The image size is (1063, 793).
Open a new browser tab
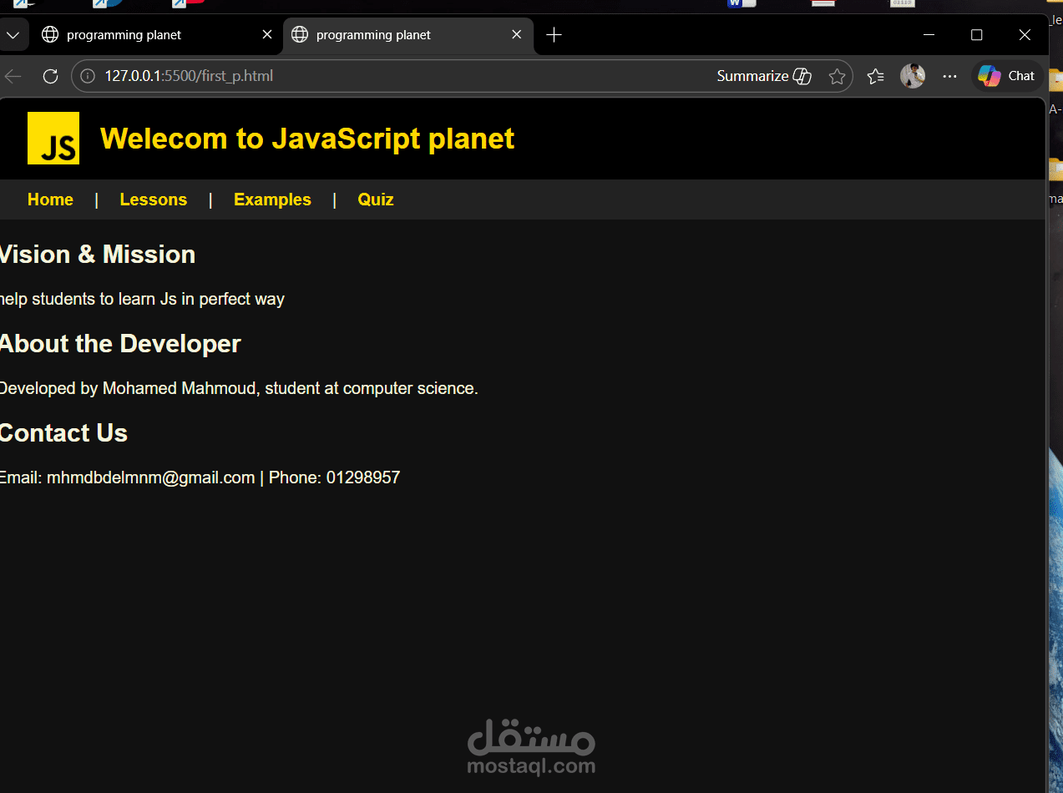click(554, 34)
